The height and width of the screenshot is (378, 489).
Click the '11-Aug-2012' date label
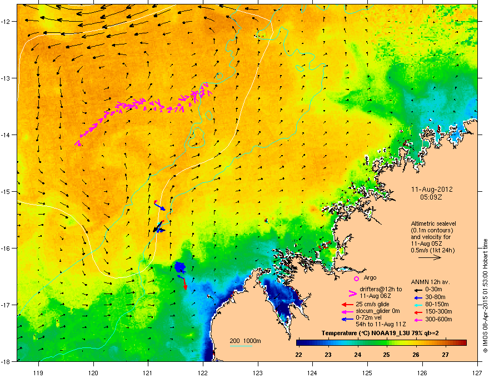point(432,190)
